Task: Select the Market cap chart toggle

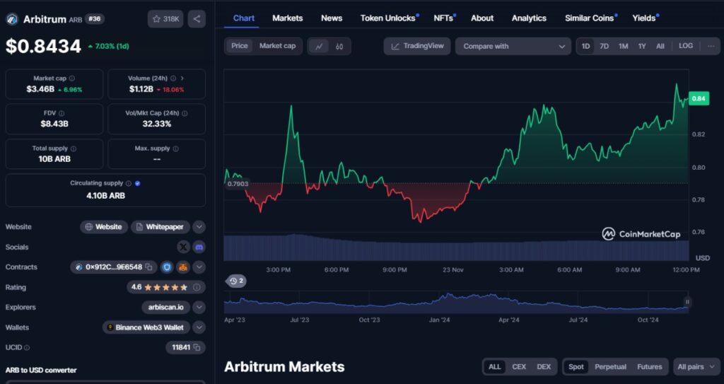Action: point(277,46)
